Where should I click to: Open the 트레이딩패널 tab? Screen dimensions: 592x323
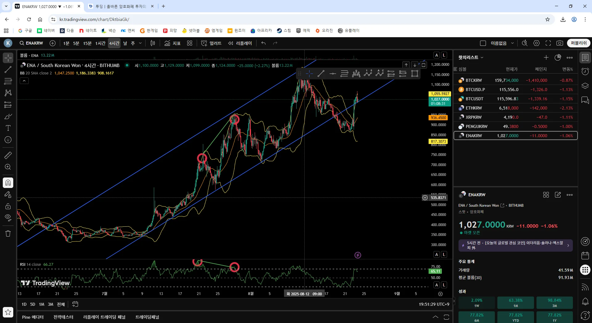[147, 317]
